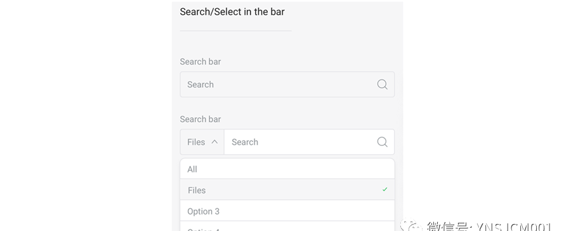571x231 pixels.
Task: Click the Search placeholder beside the Files selector
Action: tap(245, 142)
